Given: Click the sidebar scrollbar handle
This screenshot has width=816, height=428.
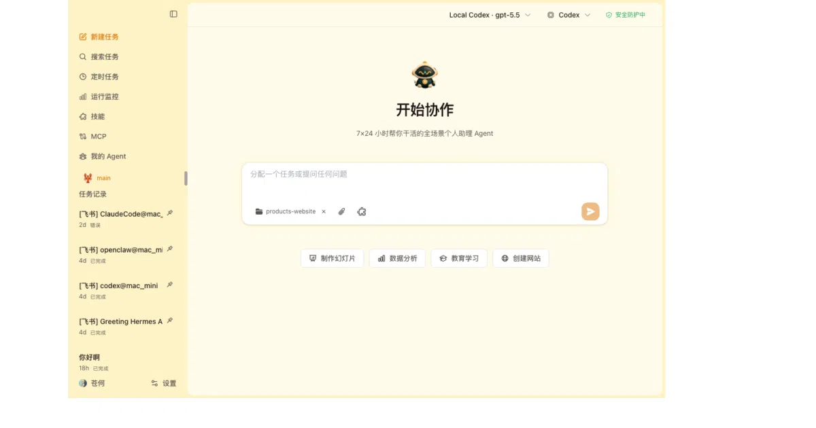Looking at the screenshot, I should [x=186, y=178].
